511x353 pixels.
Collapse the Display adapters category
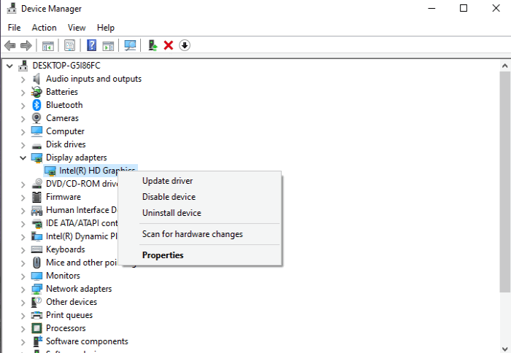(23, 158)
